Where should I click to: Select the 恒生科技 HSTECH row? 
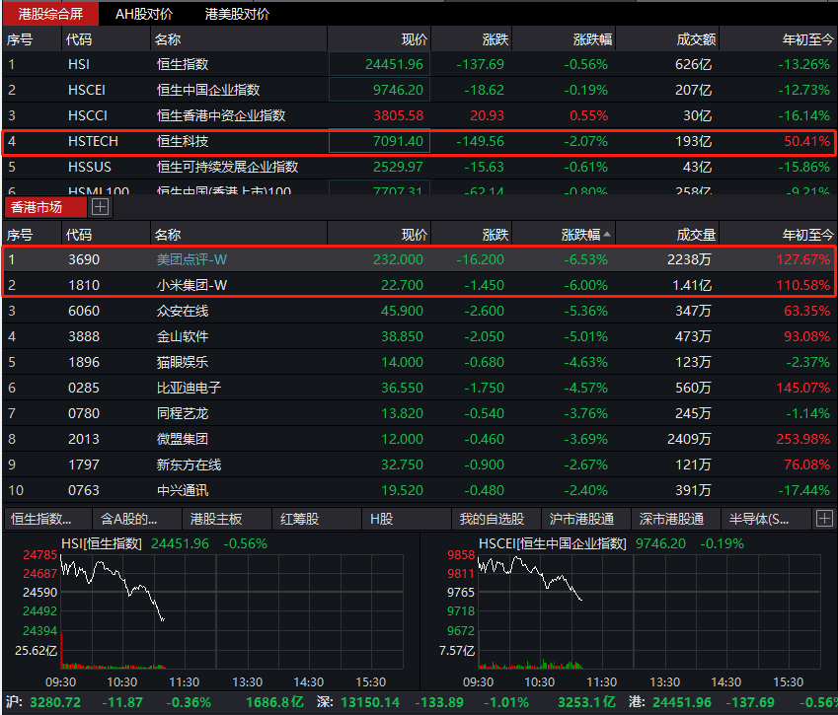419,141
